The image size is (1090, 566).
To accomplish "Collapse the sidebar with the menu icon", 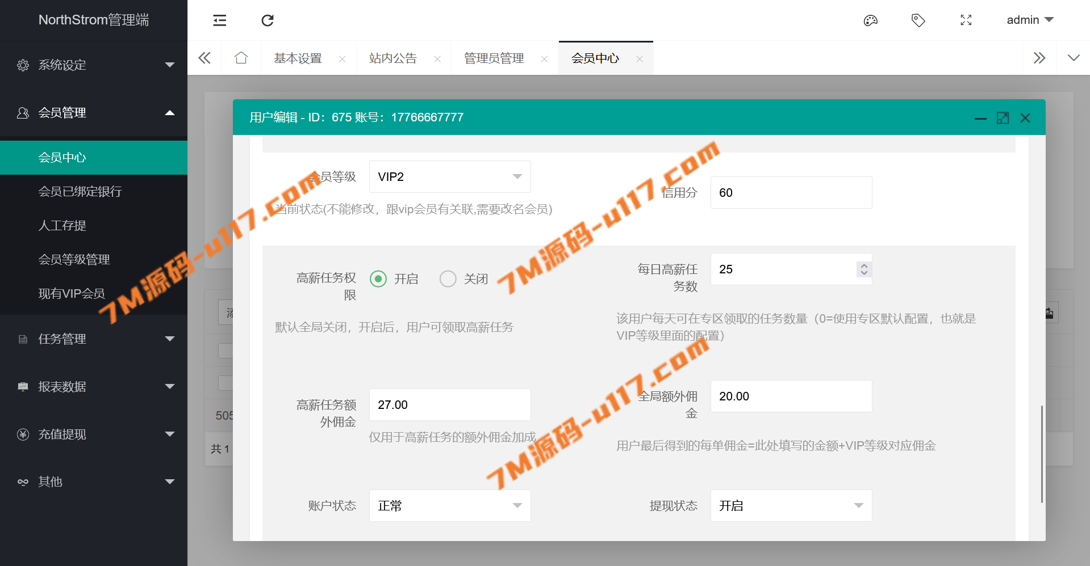I will 219,20.
